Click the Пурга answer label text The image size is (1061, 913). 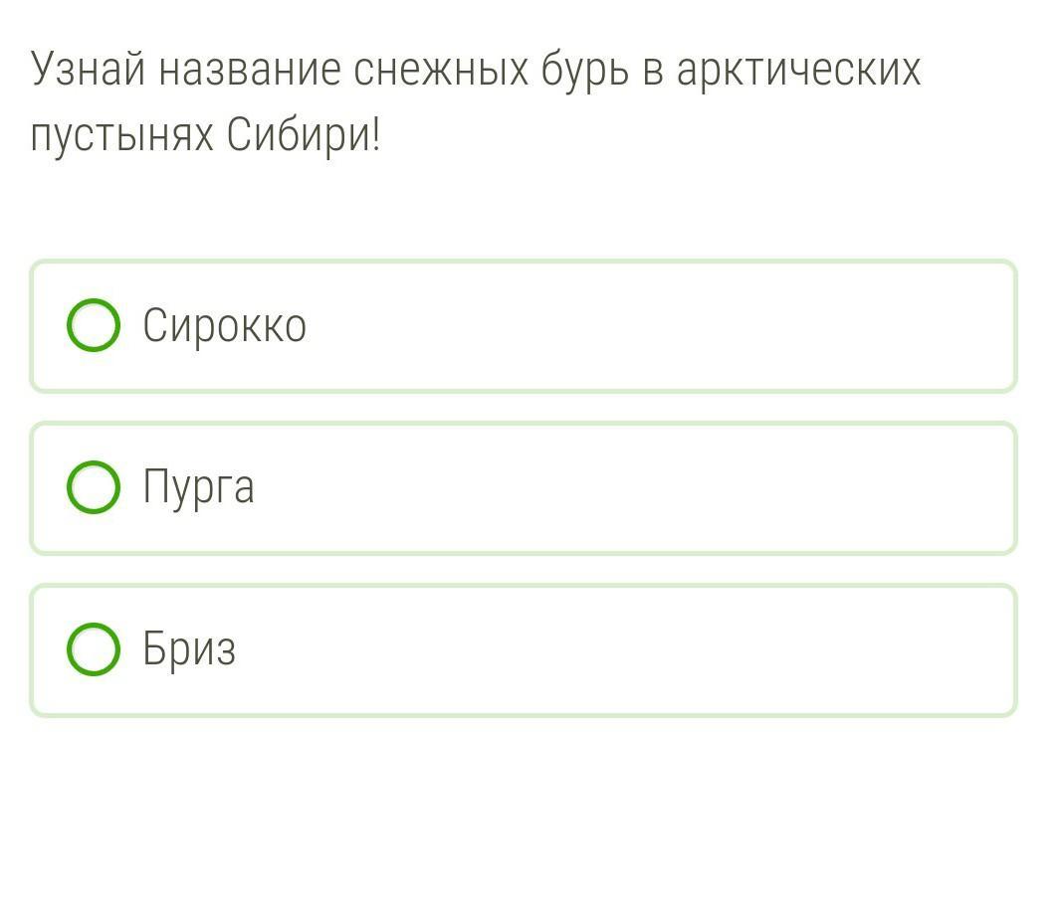(198, 487)
